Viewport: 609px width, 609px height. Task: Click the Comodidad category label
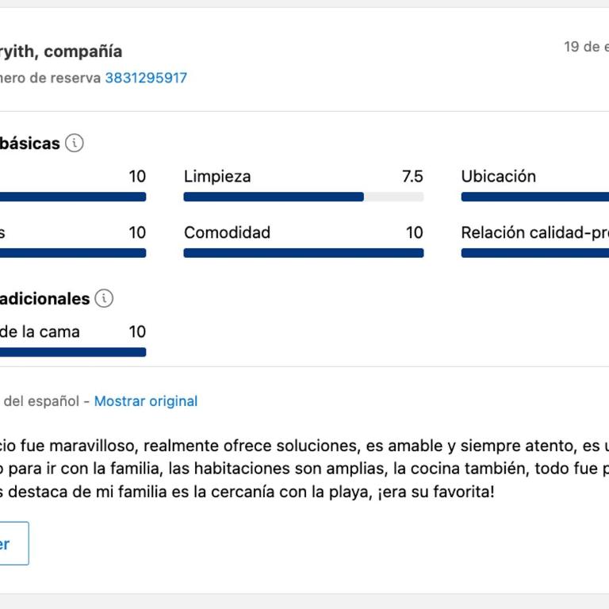click(227, 232)
